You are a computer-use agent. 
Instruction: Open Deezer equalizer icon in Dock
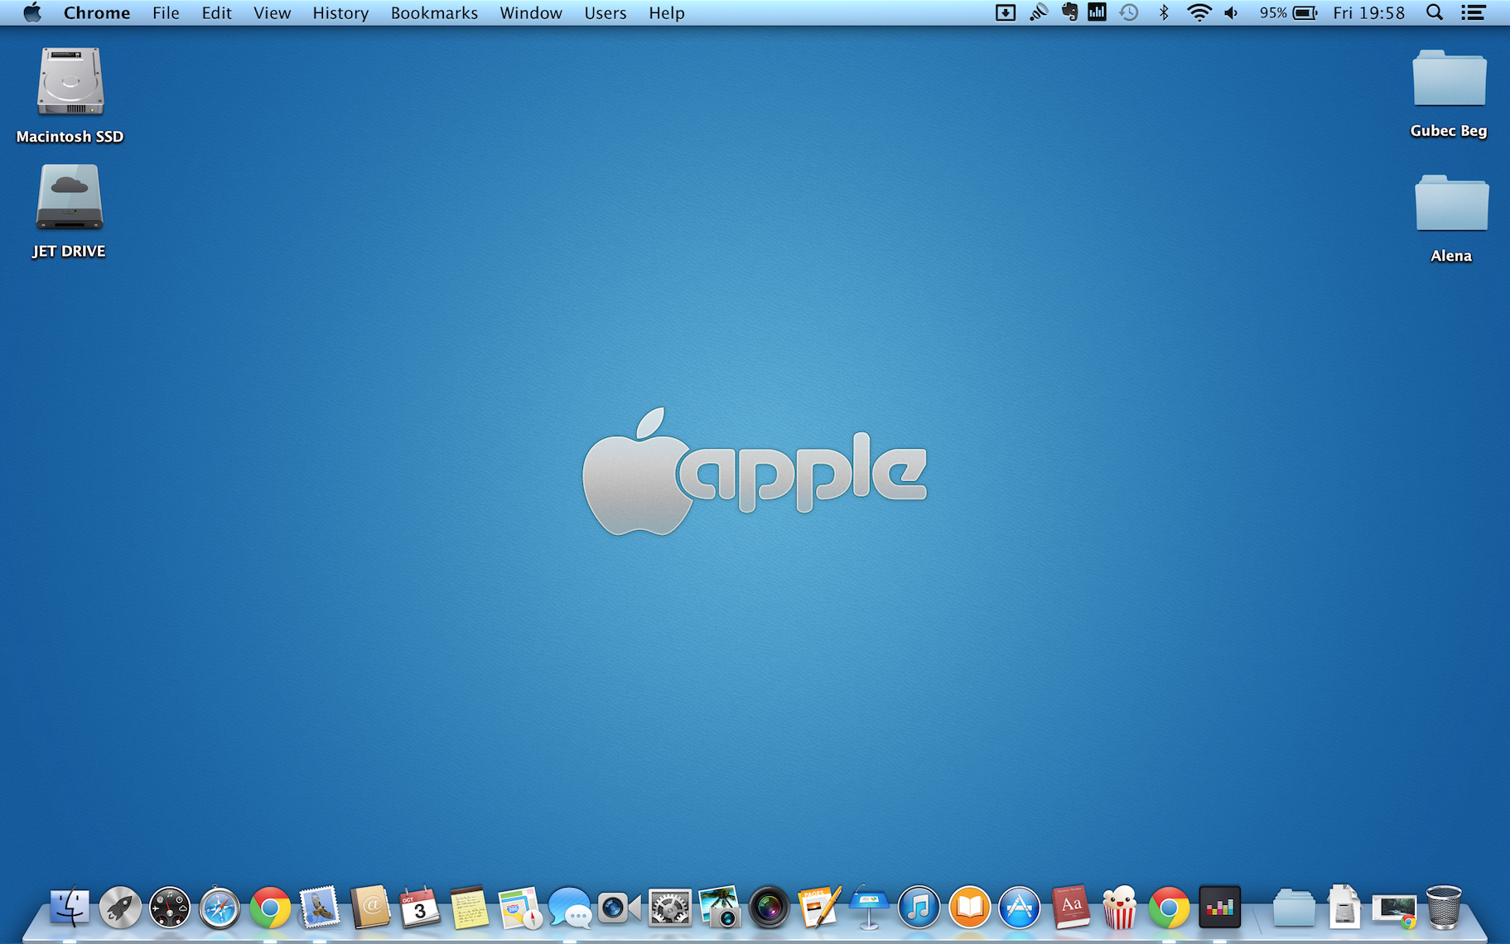click(x=1219, y=908)
